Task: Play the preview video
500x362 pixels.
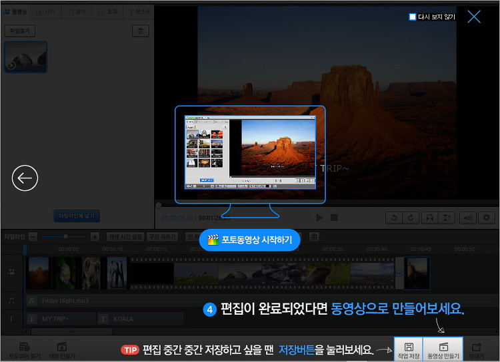Action: pyautogui.click(x=319, y=218)
